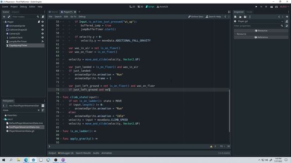Navigate back in script history

[x=225, y=17]
